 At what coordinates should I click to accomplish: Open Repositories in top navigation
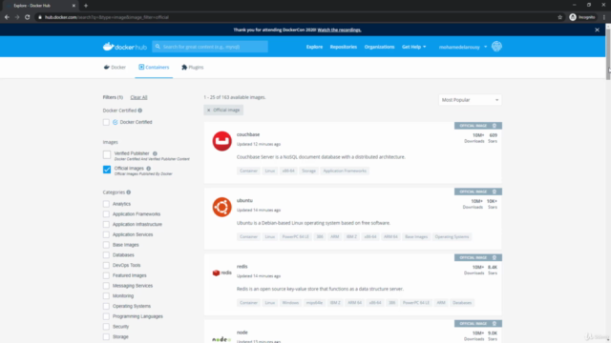(x=344, y=47)
